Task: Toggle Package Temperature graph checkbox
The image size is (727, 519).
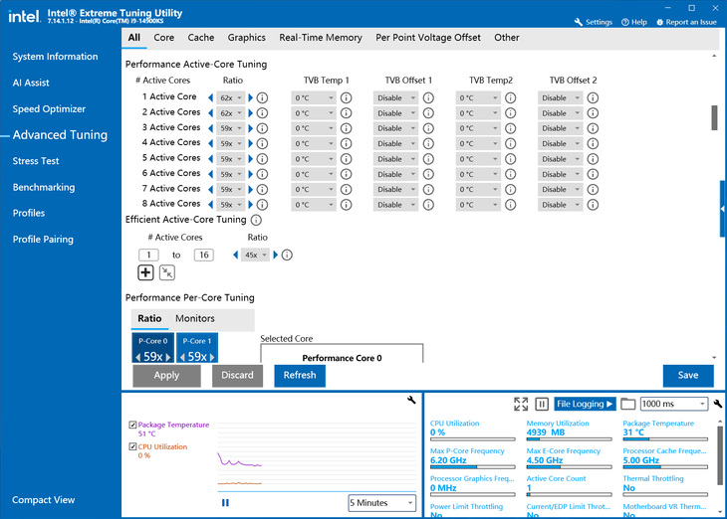Action: point(132,425)
